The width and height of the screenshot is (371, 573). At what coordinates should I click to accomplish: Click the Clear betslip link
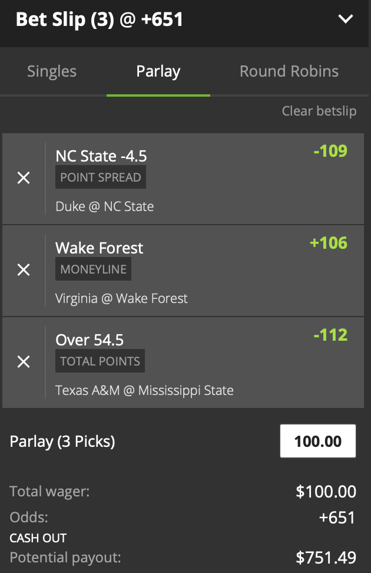[319, 111]
